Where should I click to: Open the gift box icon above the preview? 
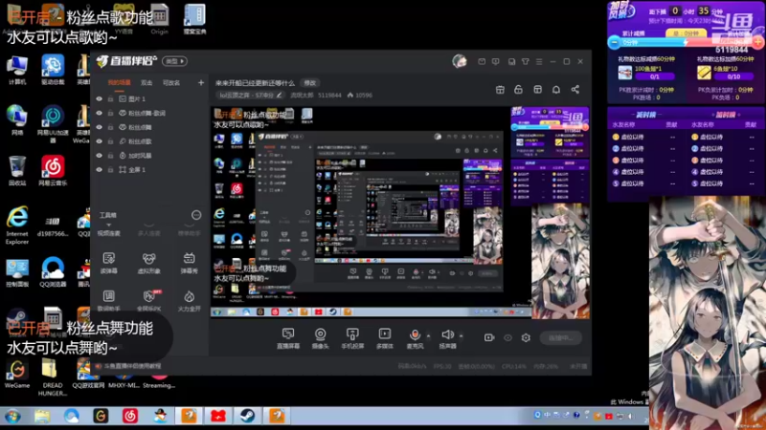pos(500,90)
